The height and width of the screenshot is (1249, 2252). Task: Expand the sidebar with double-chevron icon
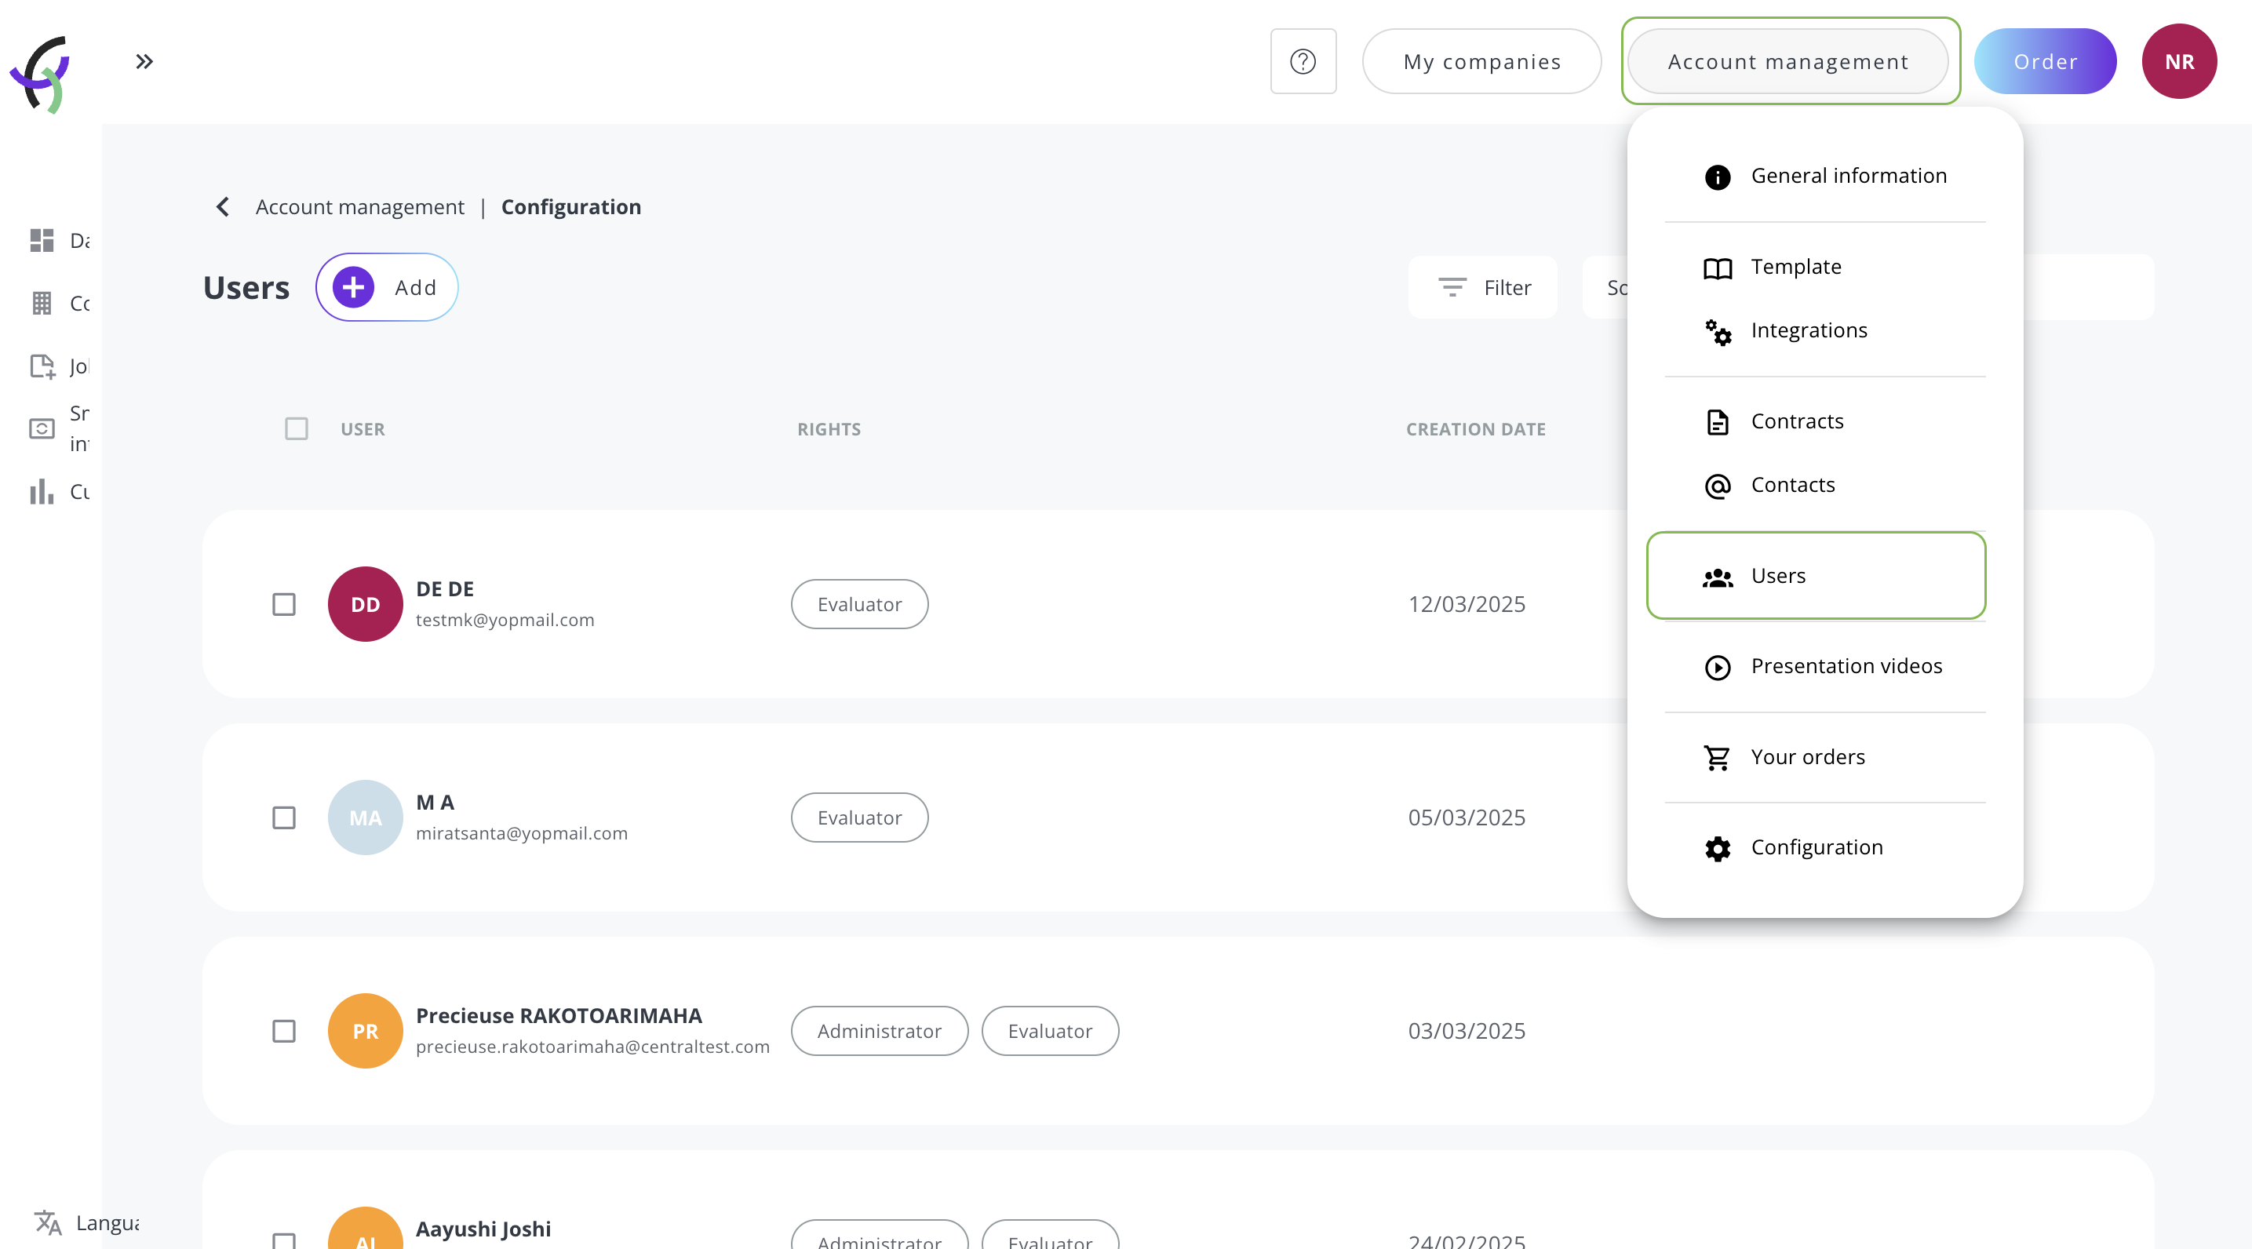click(x=144, y=61)
